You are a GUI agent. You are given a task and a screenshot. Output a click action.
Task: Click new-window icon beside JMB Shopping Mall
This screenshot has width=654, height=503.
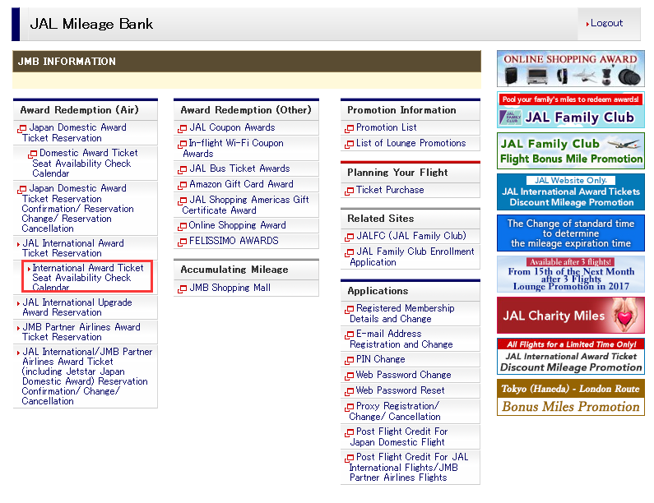(183, 288)
